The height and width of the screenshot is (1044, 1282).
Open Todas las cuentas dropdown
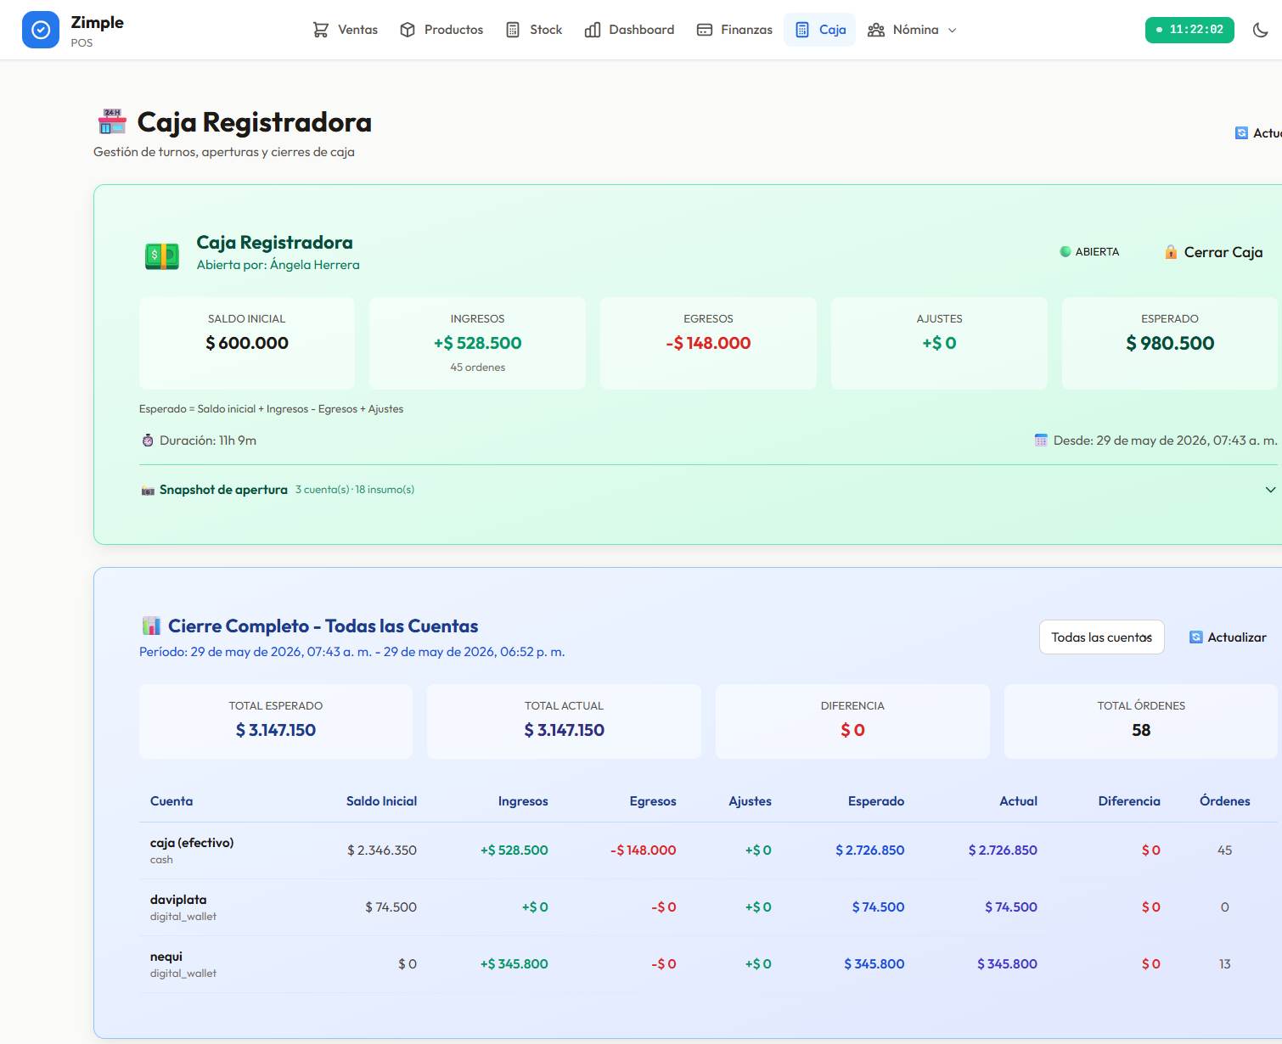point(1101,637)
